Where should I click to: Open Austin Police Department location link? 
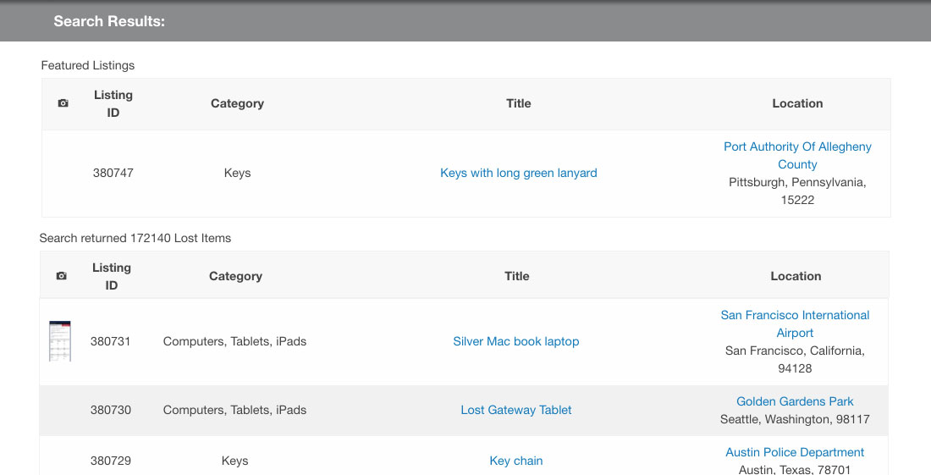click(x=795, y=452)
